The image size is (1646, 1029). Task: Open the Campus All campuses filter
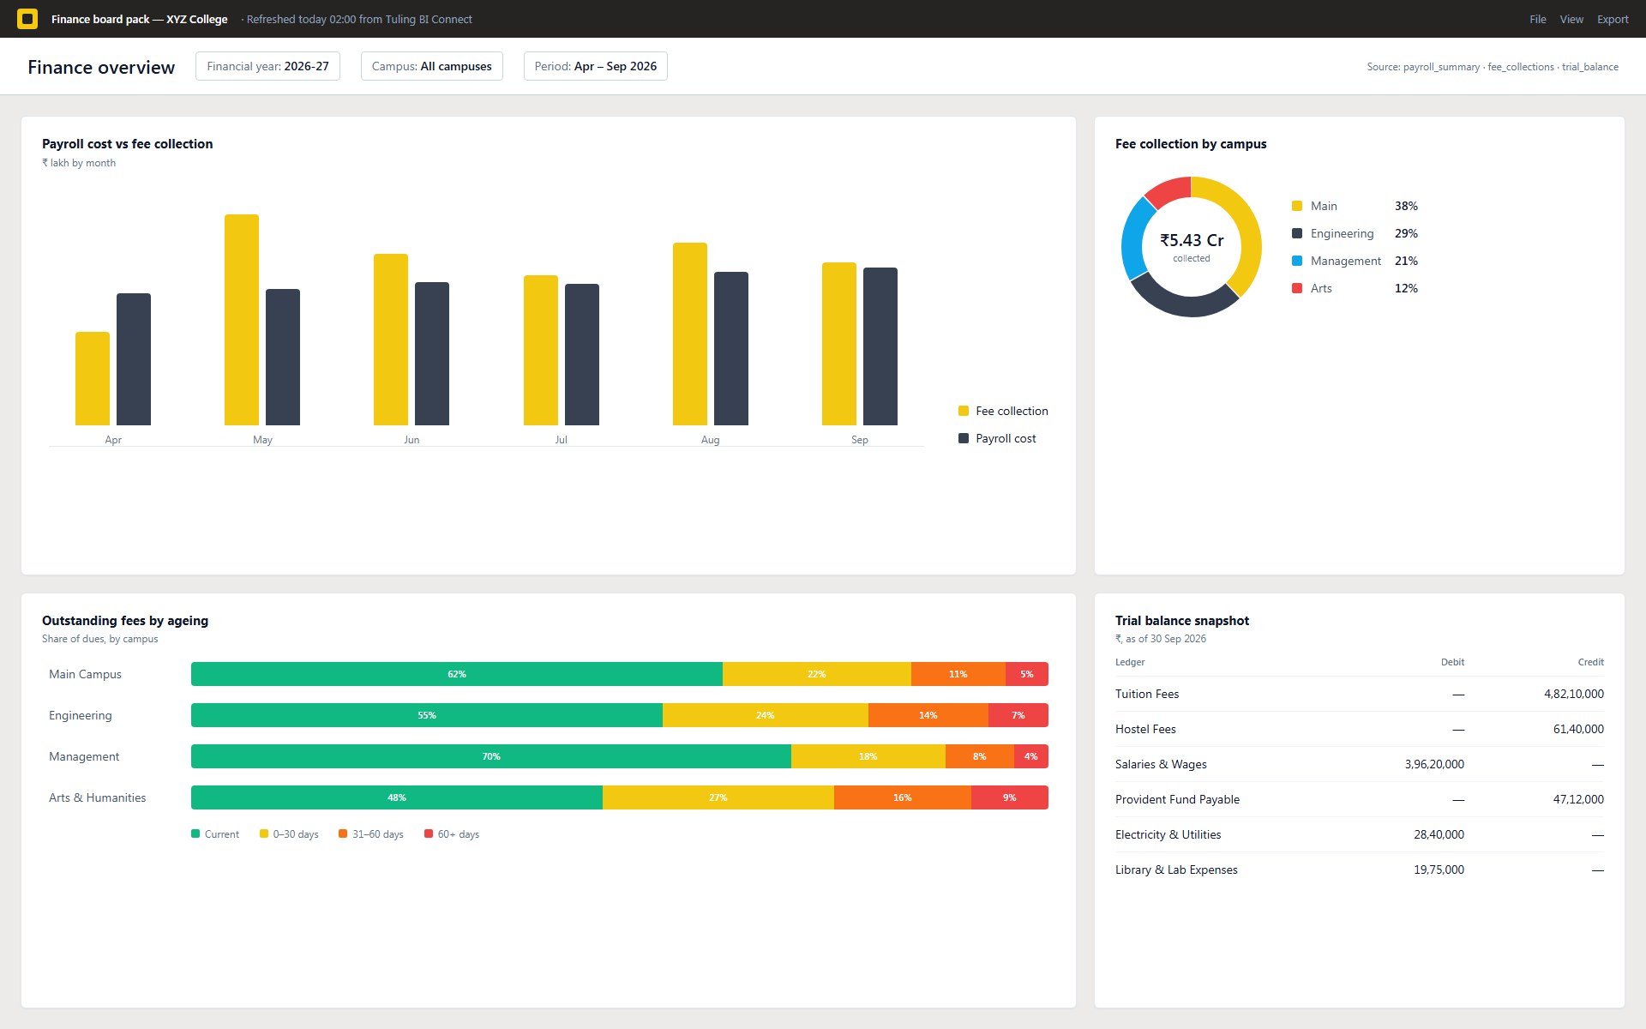click(x=431, y=66)
